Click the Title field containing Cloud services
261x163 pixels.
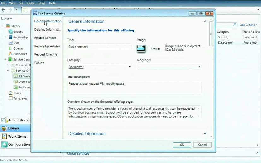(x=99, y=47)
